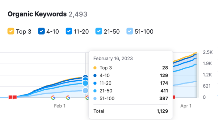Click the Google icon near the tooltip
Viewport: 218px width, 120px height.
(x=87, y=98)
